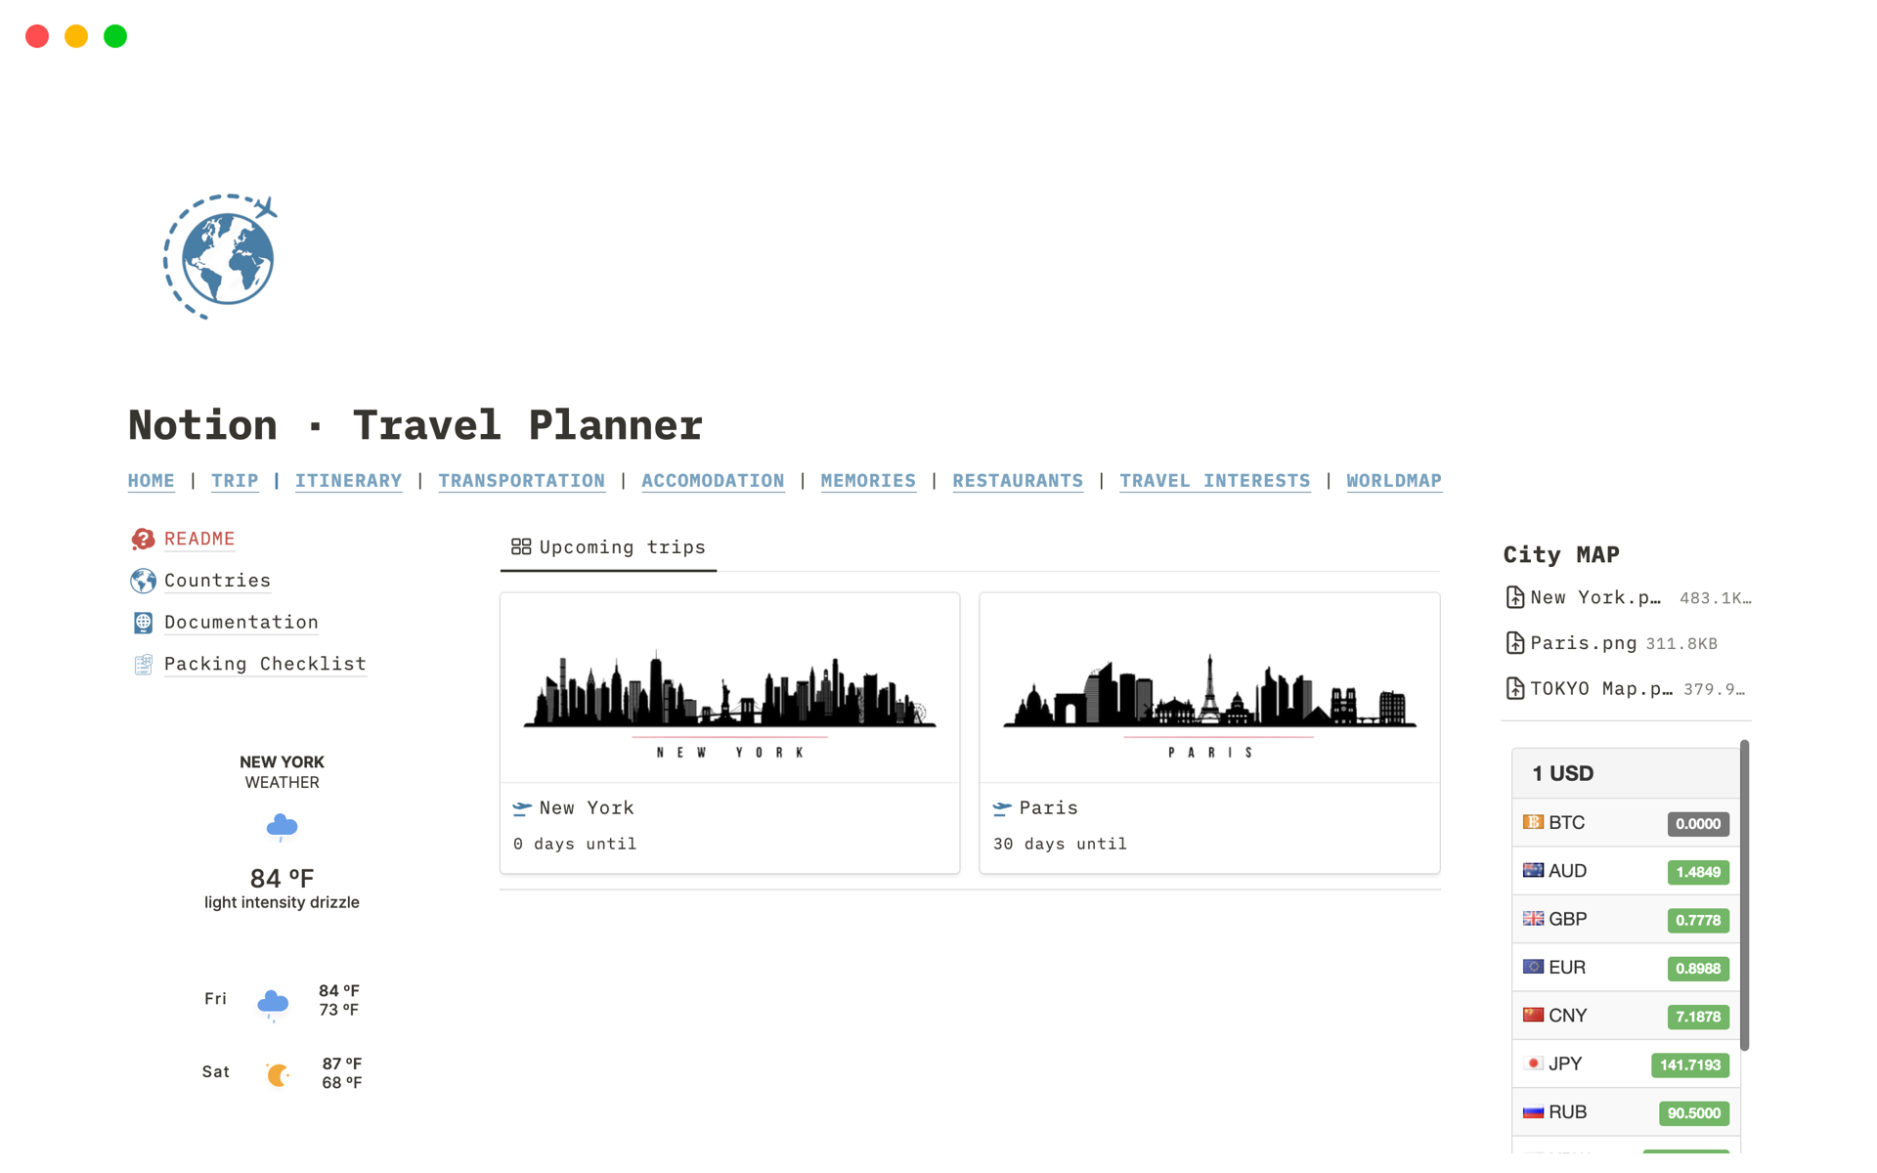Viewport: 1877px width, 1173px height.
Task: Open the Countries section
Action: click(216, 579)
